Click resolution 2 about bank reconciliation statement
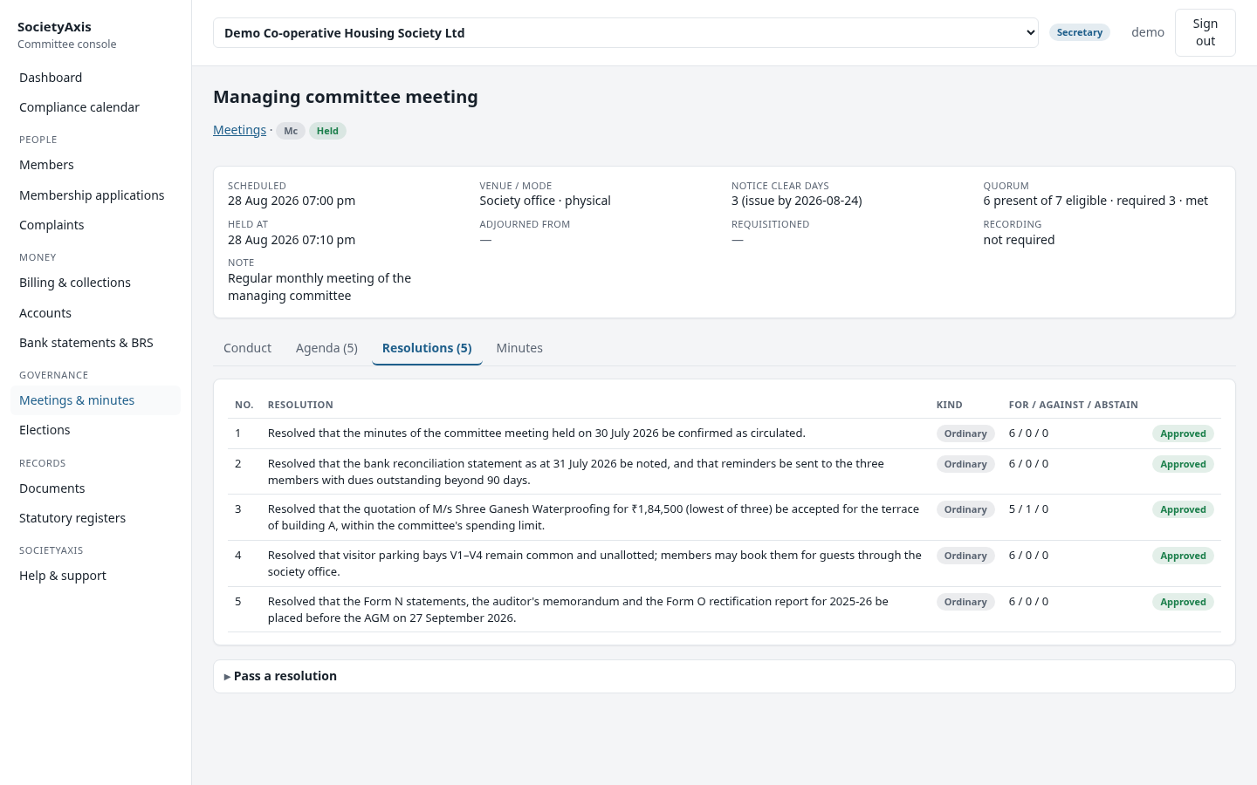 click(x=576, y=472)
